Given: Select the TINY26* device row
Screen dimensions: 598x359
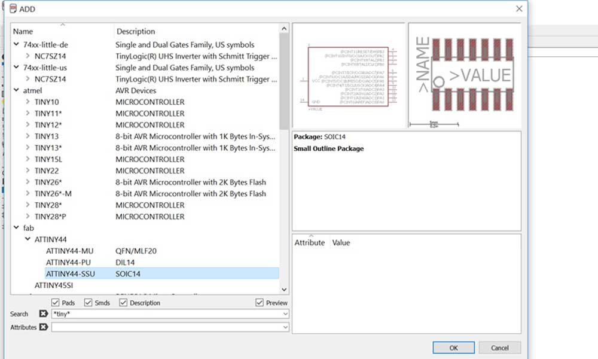Looking at the screenshot, I should coord(48,182).
